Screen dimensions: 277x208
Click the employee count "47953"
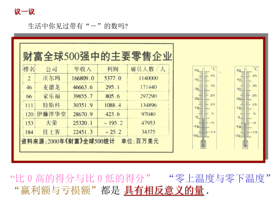[x=148, y=123]
